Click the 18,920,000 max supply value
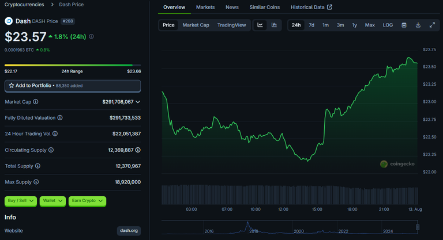 pos(127,182)
